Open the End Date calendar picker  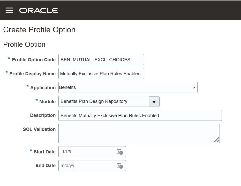pyautogui.click(x=120, y=166)
